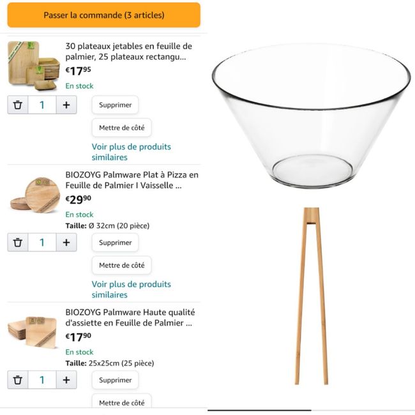415x415 pixels.
Task: Open the BIOZOYG Palmware Plat à Pizza title
Action: point(132,180)
